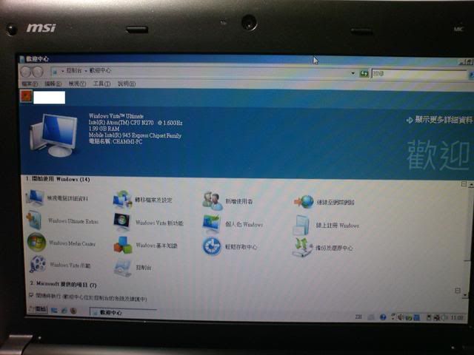Click 顯示更多詳細資料 show more details link
The width and height of the screenshot is (474, 355).
pyautogui.click(x=439, y=120)
